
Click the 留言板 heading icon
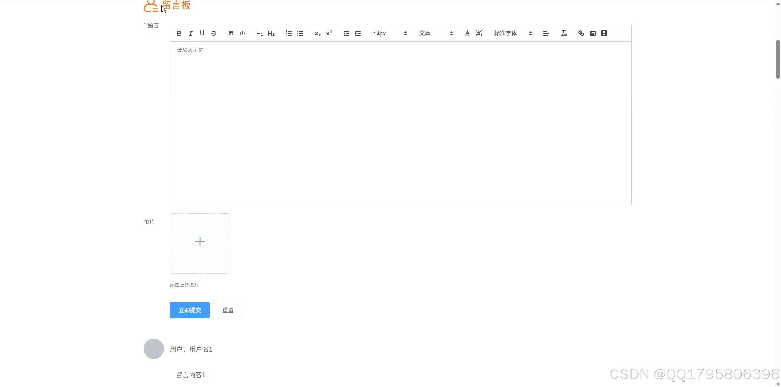[x=151, y=6]
